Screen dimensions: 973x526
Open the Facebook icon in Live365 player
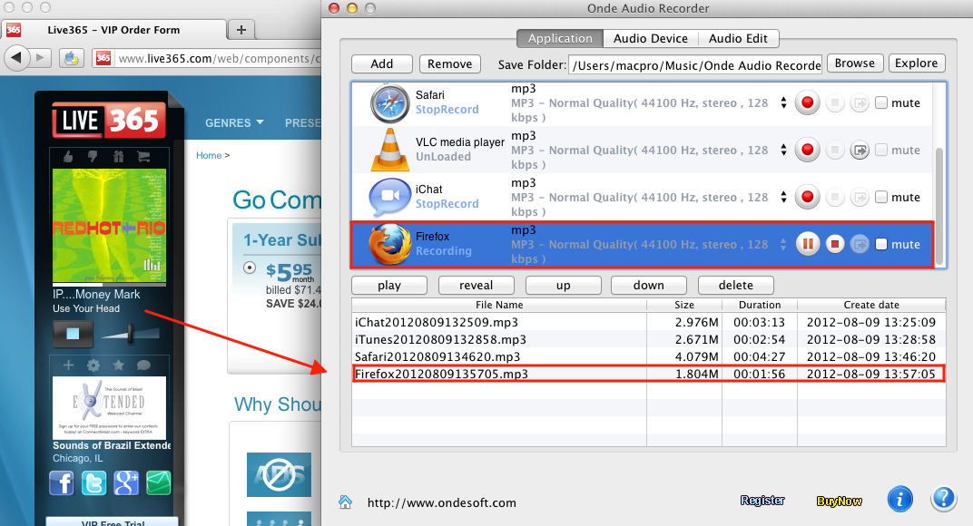(x=62, y=482)
